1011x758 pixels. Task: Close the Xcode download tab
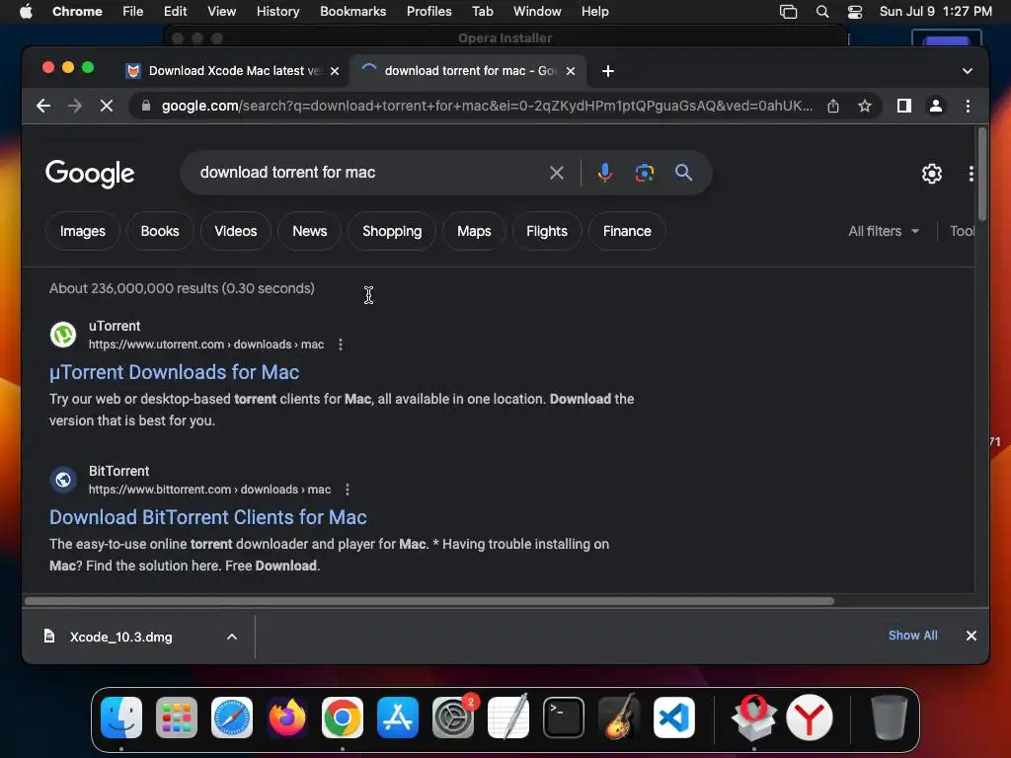(x=335, y=71)
